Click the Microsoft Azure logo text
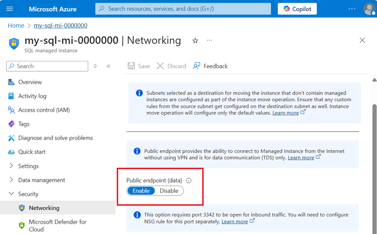 (53, 9)
